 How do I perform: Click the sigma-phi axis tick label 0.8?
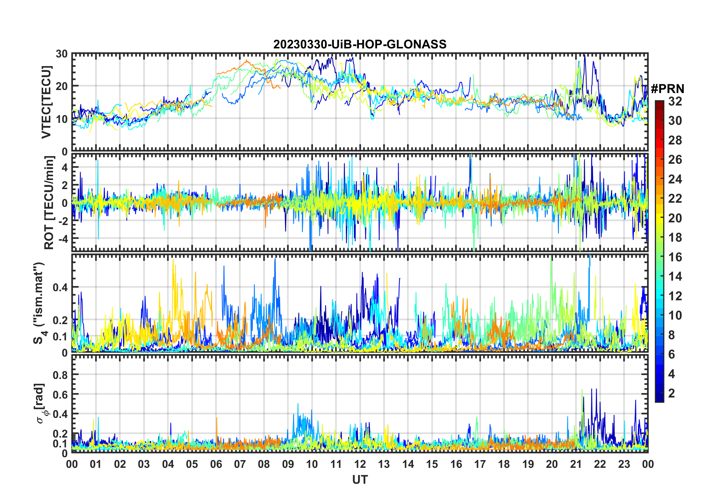pos(60,375)
